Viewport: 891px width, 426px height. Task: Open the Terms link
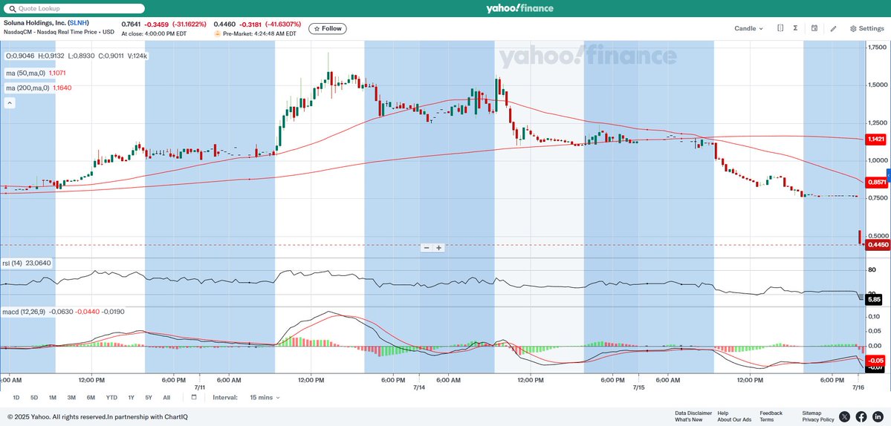pyautogui.click(x=766, y=420)
